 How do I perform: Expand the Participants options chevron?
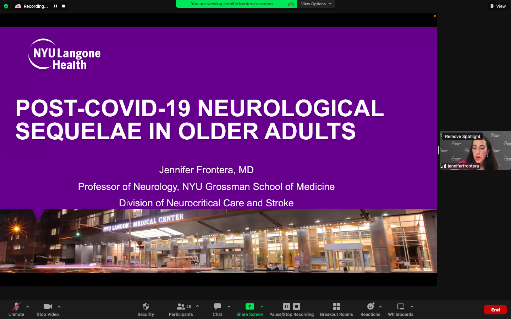(x=197, y=306)
